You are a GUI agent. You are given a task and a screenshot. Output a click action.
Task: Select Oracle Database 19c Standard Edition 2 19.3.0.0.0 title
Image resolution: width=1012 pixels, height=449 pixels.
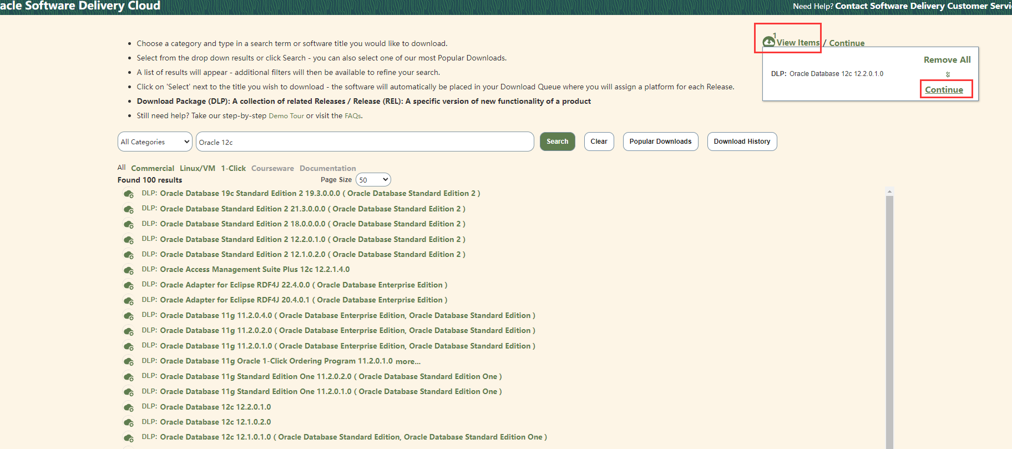pyautogui.click(x=320, y=194)
